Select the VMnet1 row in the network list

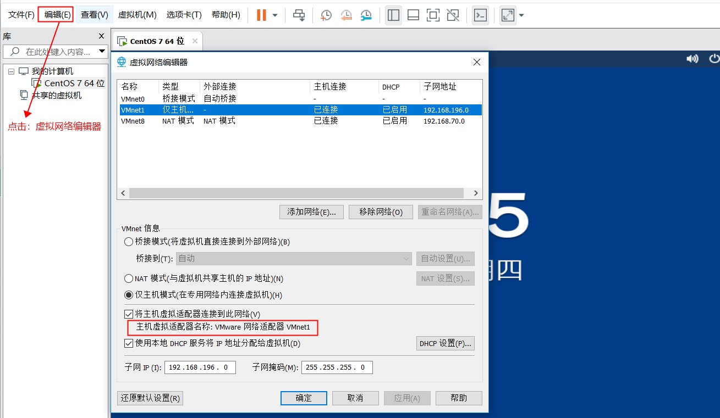click(300, 110)
